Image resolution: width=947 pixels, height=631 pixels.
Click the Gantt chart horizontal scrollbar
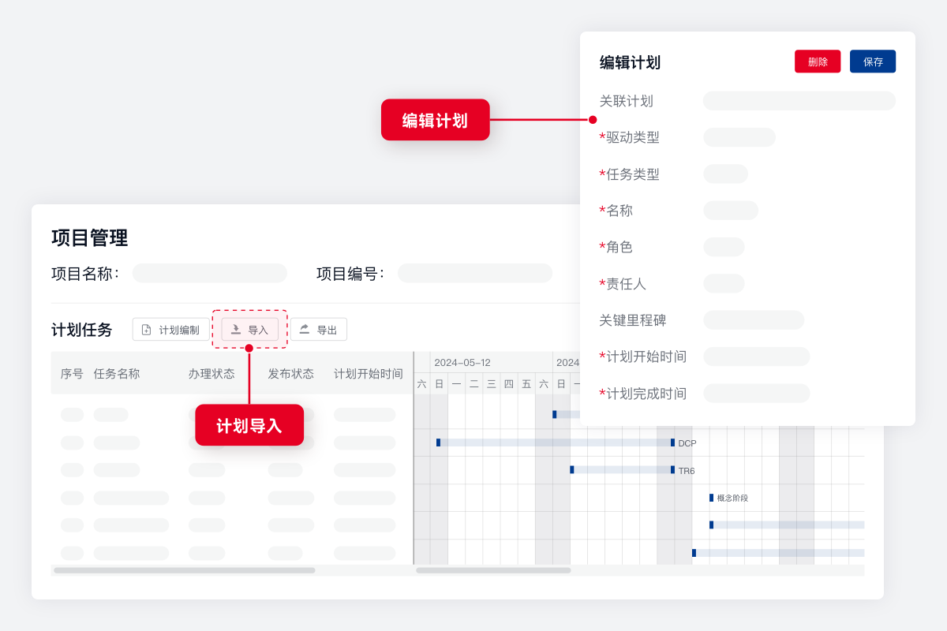pyautogui.click(x=493, y=570)
